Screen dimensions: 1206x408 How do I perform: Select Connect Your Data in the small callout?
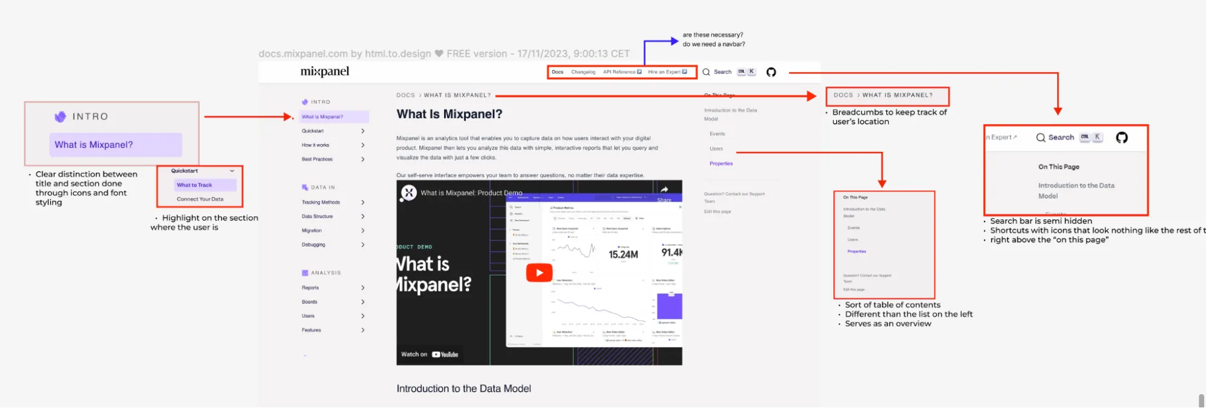point(200,199)
